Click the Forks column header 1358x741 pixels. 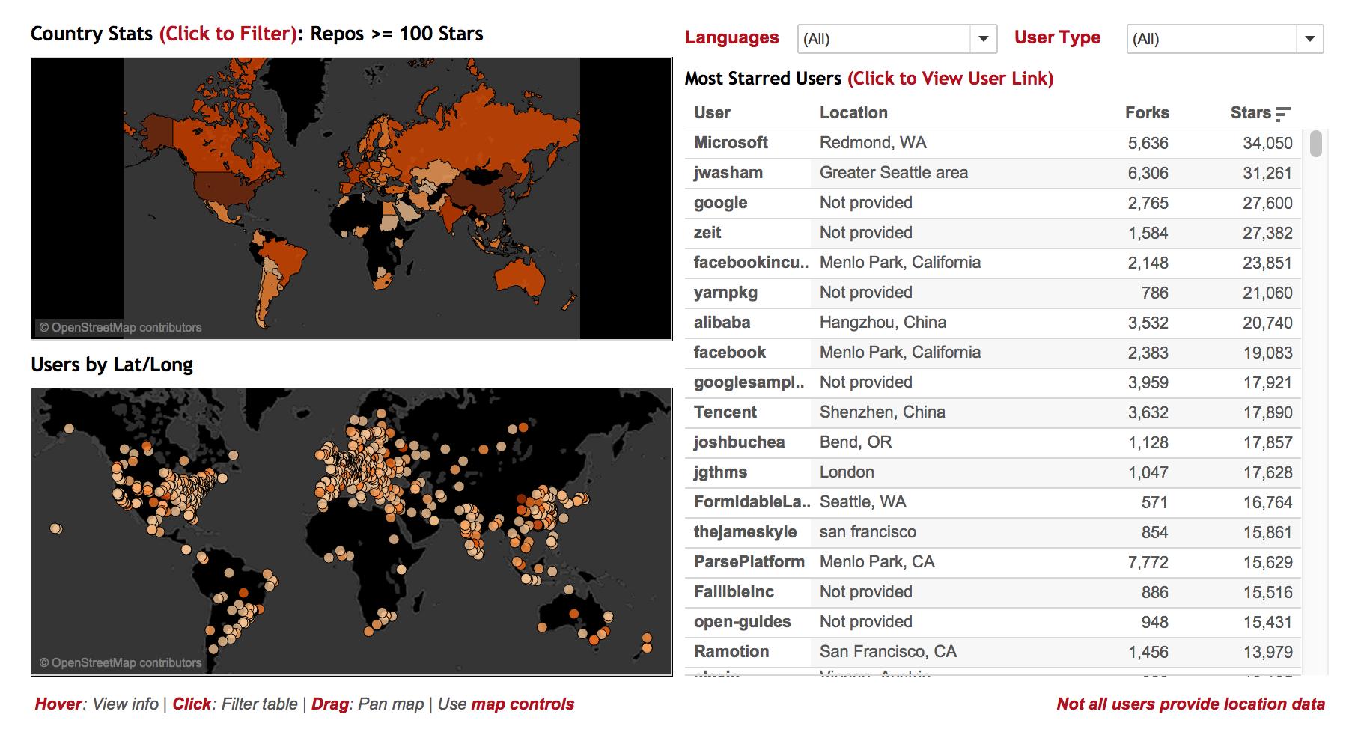click(1147, 113)
